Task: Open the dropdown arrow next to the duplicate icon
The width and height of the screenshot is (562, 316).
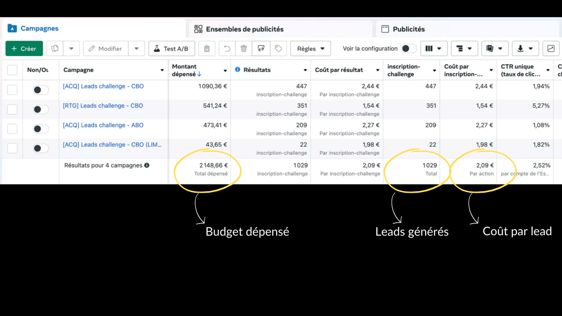Action: coord(71,49)
